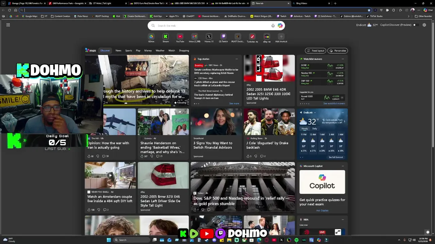The image size is (435, 244).
Task: Open the Twitch shortcut tile
Action: click(223, 38)
